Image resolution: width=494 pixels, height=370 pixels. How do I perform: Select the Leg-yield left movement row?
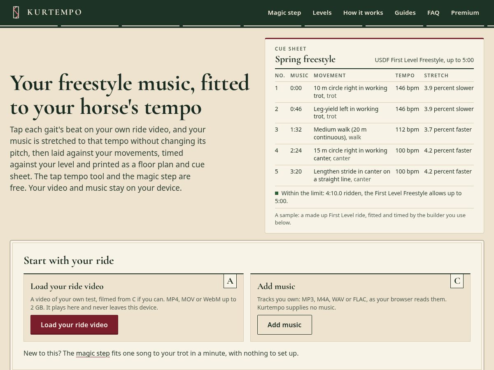pyautogui.click(x=374, y=113)
